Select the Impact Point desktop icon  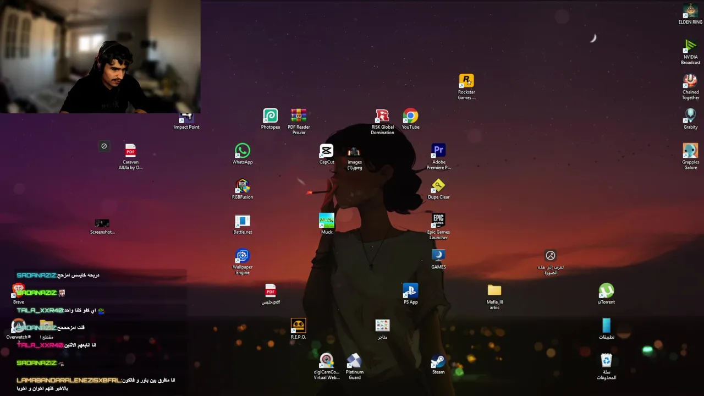coord(186,122)
